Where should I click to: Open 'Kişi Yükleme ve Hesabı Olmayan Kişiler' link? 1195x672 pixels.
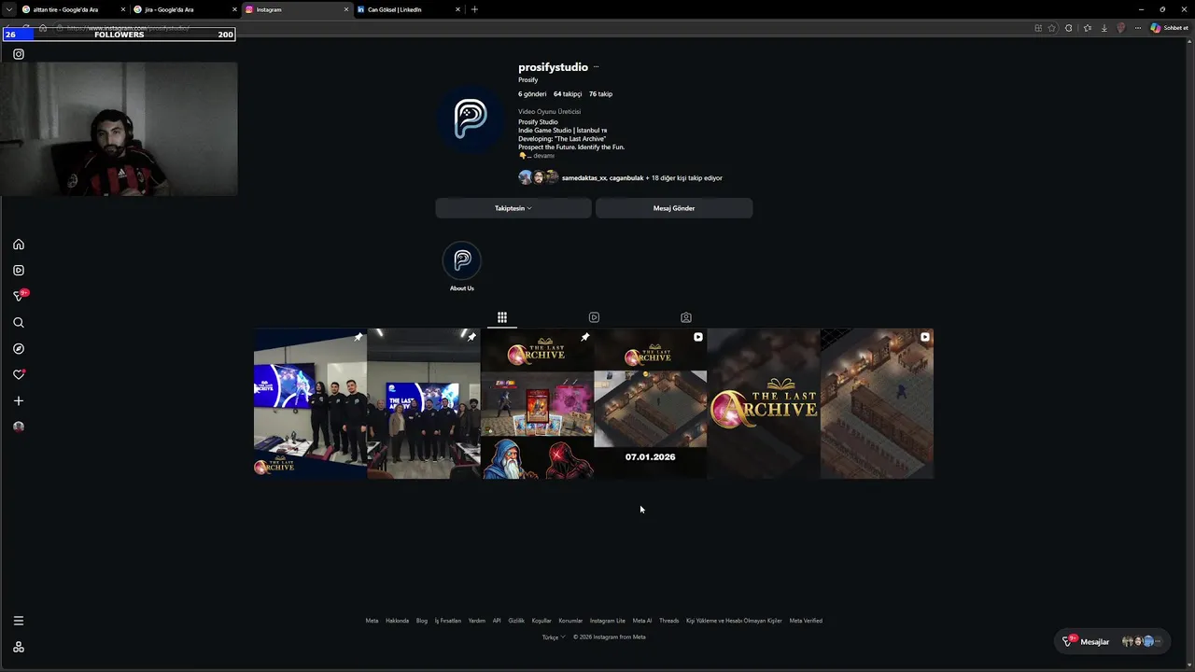[x=734, y=621]
